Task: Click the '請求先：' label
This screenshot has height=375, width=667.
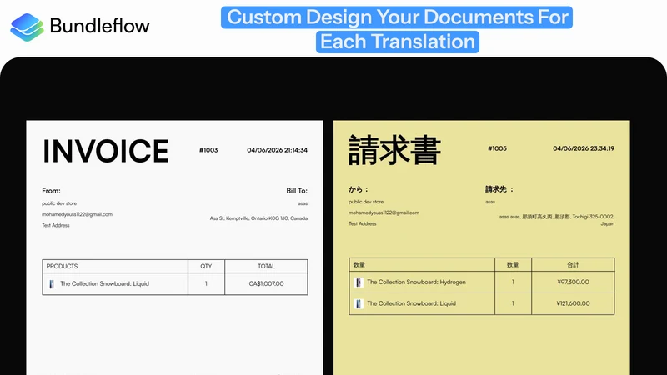Action: coord(499,190)
